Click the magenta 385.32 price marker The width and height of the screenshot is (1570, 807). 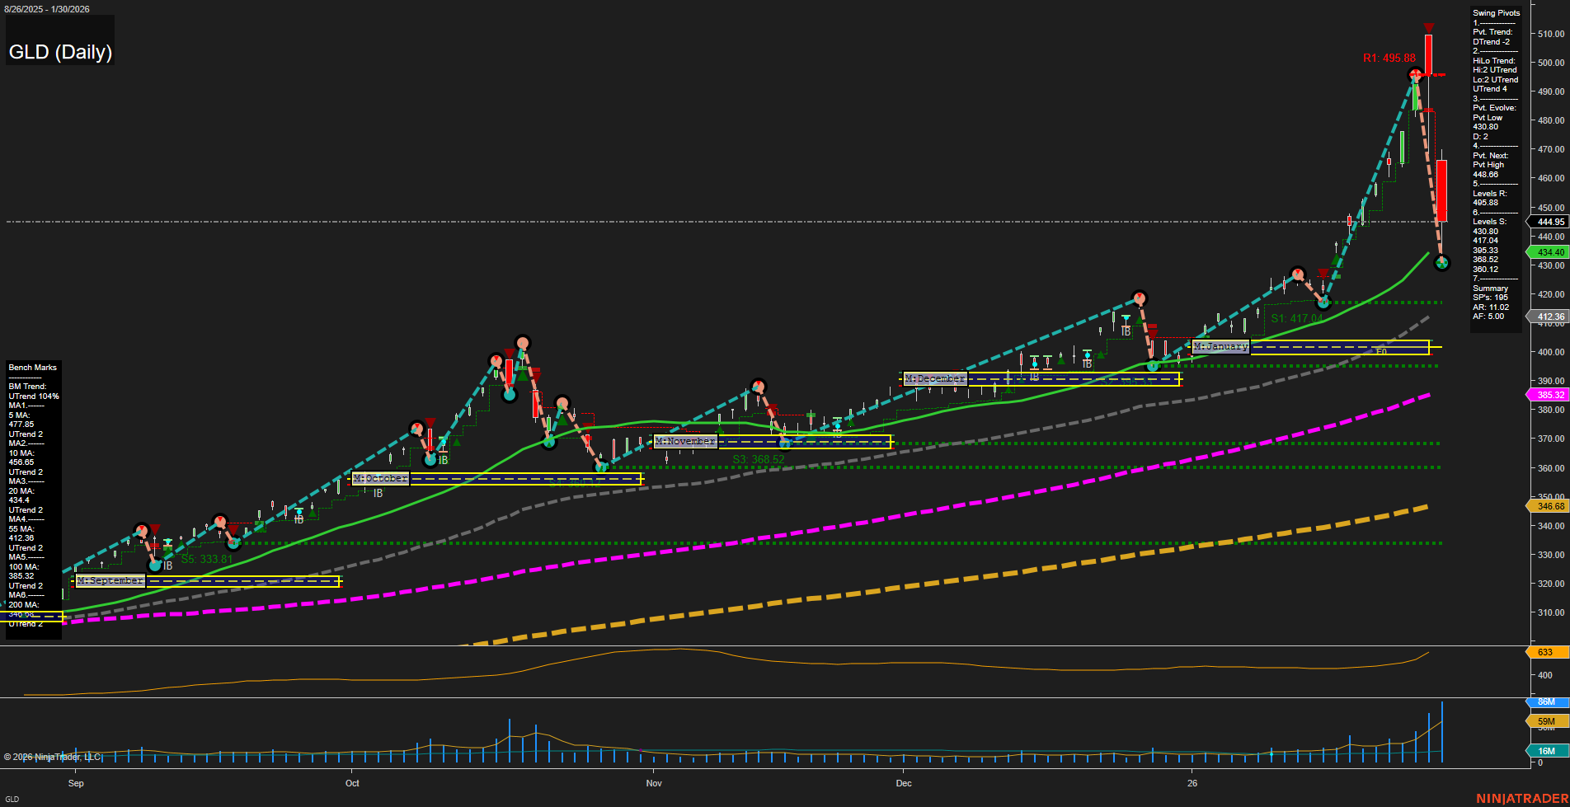(1546, 395)
